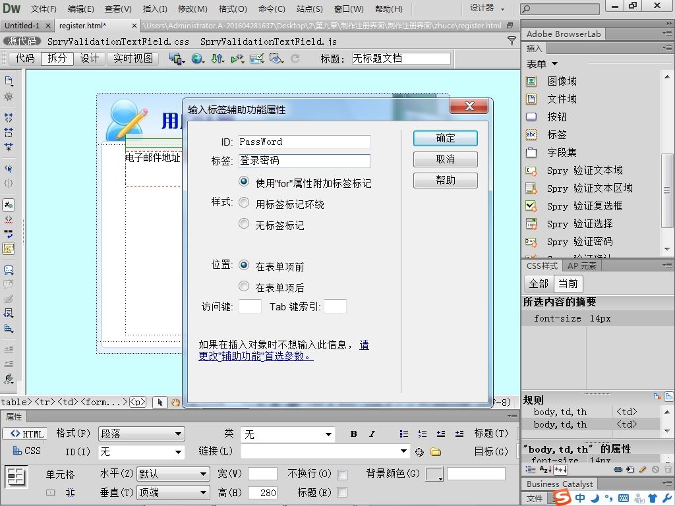
Task: Open the 垂直(T) 顶端 dropdown
Action: (173, 492)
